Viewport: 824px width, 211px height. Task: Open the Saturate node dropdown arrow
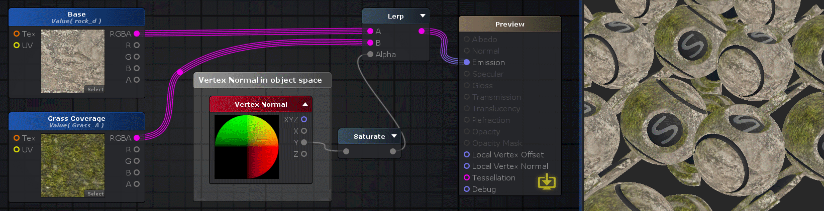click(394, 136)
